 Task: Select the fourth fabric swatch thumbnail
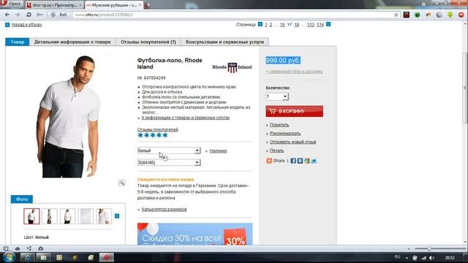point(86,216)
